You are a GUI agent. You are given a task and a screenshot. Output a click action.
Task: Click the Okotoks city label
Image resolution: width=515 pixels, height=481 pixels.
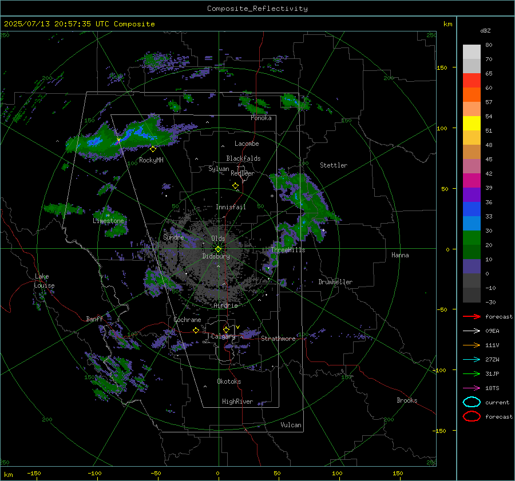pyautogui.click(x=229, y=381)
